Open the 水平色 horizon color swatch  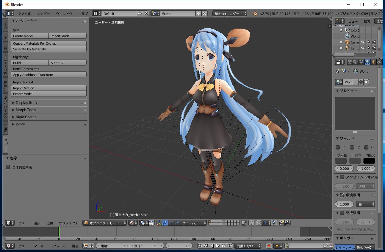tap(340, 161)
